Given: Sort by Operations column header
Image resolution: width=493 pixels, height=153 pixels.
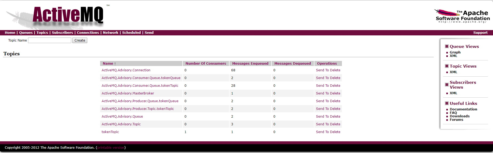Looking at the screenshot, I should pyautogui.click(x=327, y=64).
